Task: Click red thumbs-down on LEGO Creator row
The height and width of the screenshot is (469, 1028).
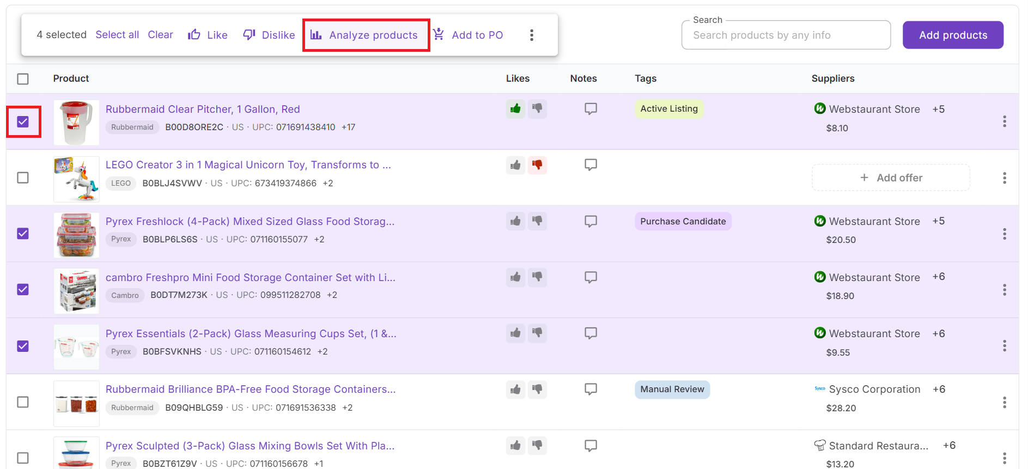Action: pos(537,165)
